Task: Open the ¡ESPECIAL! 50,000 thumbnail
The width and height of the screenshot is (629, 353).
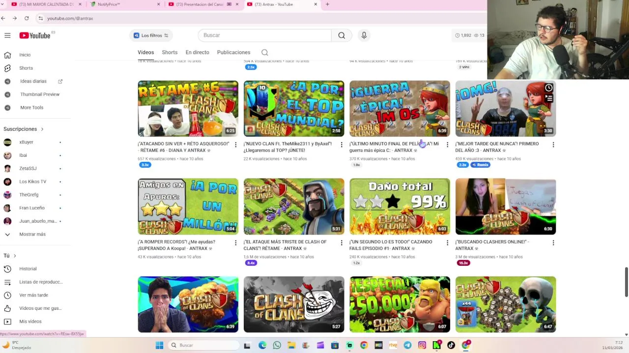Action: tap(400, 304)
